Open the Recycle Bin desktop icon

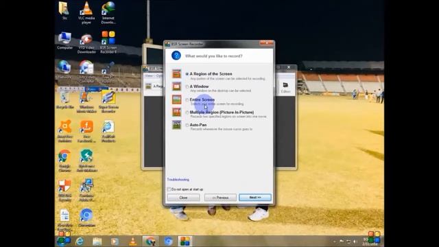coord(65,100)
